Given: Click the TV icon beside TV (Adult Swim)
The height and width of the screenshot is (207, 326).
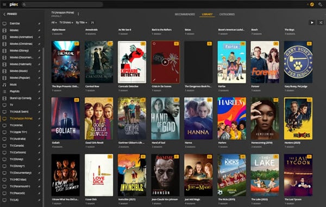Looking at the screenshot, I should 4,112.
